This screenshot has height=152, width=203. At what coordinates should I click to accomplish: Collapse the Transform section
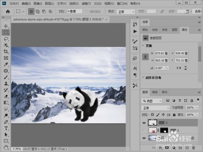click(x=143, y=45)
